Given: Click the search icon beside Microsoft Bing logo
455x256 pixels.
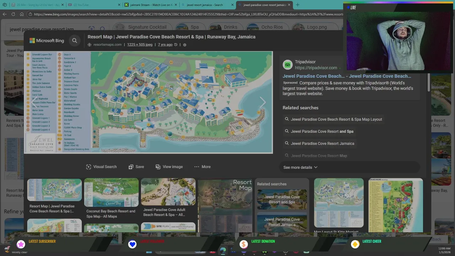Looking at the screenshot, I should coord(75,41).
